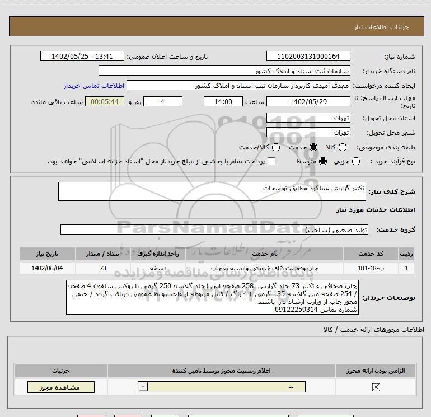Click the اعلام وضعیت مجوز header
Screen dimensions: 431x417
[221, 371]
